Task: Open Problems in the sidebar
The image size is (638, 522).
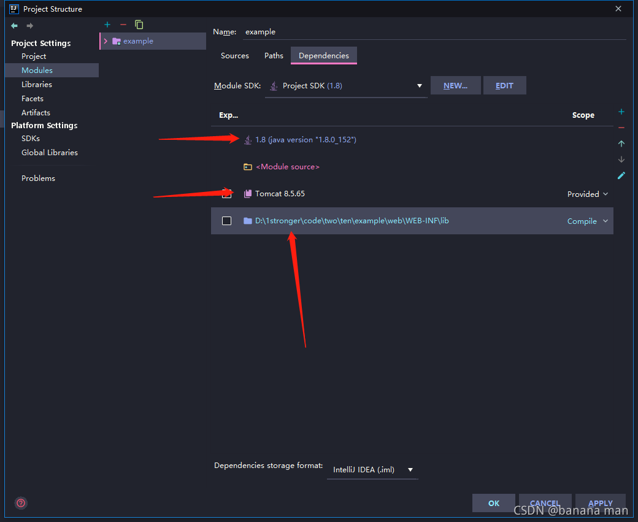Action: pyautogui.click(x=38, y=178)
